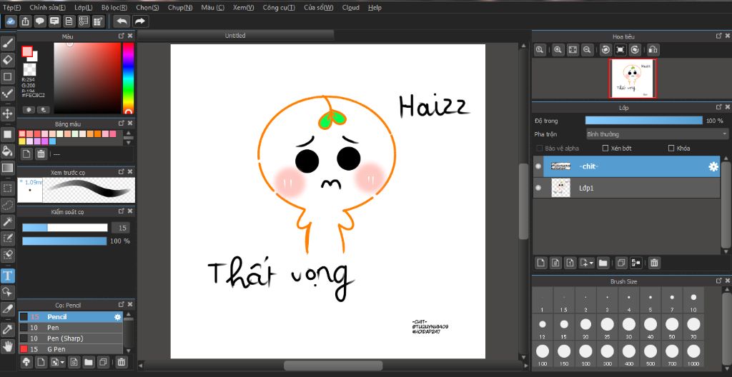732x377 pixels.
Task: Hide the -chit- layer visibility dot
Action: [x=538, y=166]
